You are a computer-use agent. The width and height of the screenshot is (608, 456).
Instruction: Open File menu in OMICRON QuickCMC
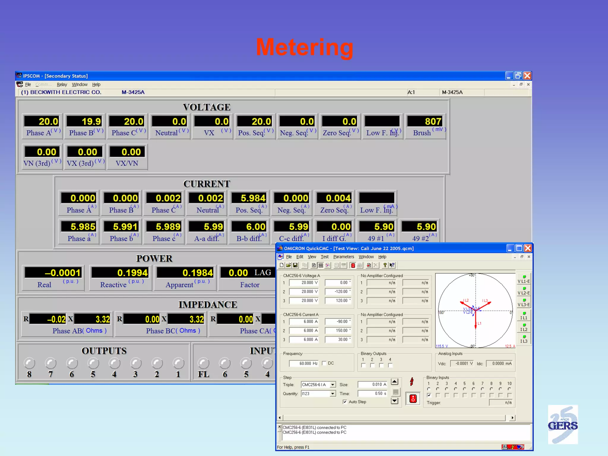click(x=289, y=257)
